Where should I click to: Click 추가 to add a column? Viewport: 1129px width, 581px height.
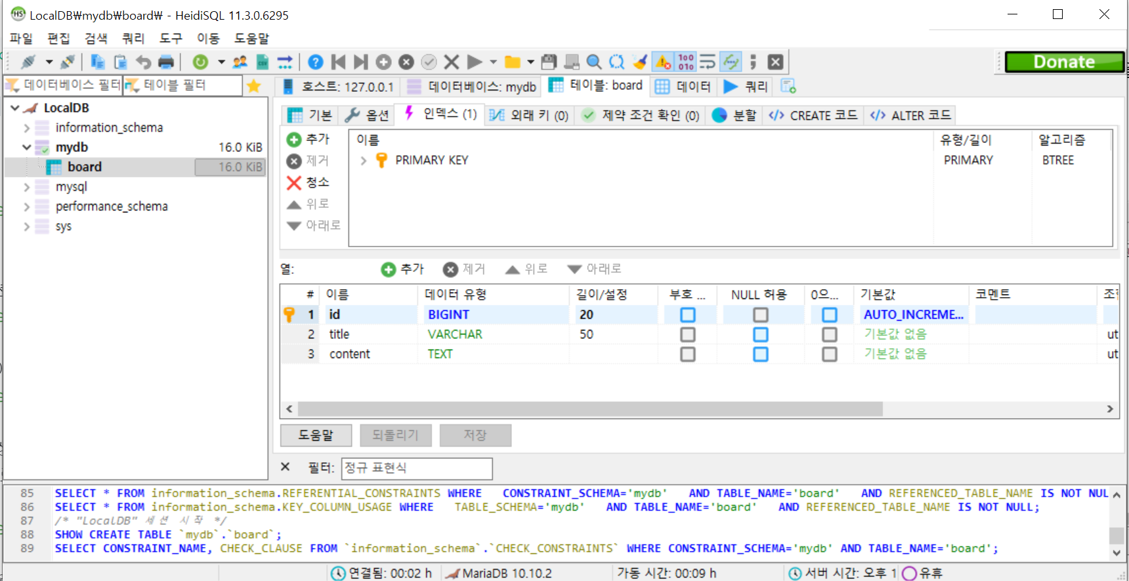click(403, 269)
